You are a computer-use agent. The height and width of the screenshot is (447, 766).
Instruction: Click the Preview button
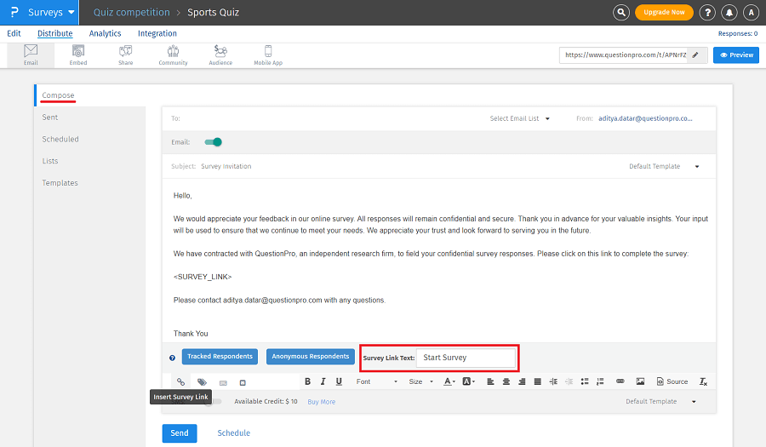point(736,55)
